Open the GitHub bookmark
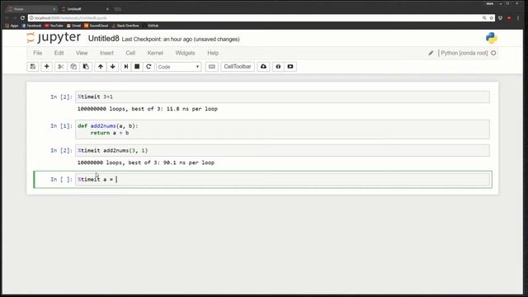This screenshot has height=297, width=528. (150, 26)
